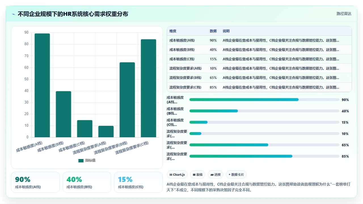Click the 40% progress bar
The width and height of the screenshot is (363, 204).
coord(264,111)
